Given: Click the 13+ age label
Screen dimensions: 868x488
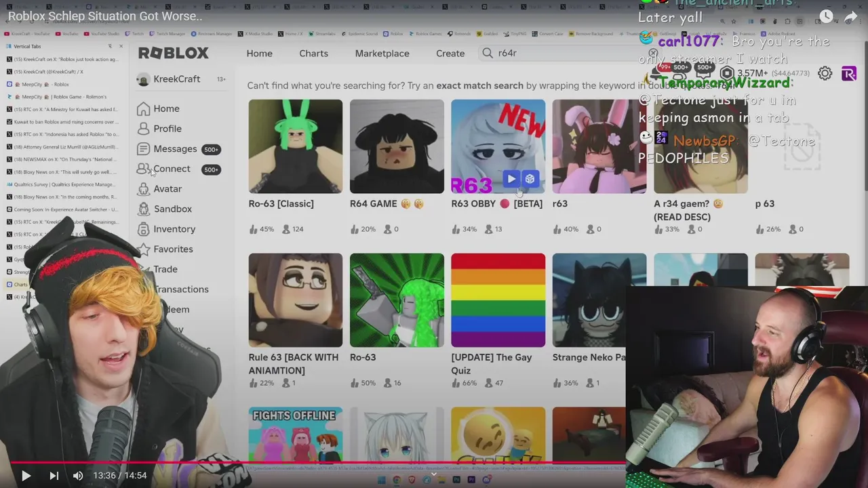Looking at the screenshot, I should tap(221, 79).
